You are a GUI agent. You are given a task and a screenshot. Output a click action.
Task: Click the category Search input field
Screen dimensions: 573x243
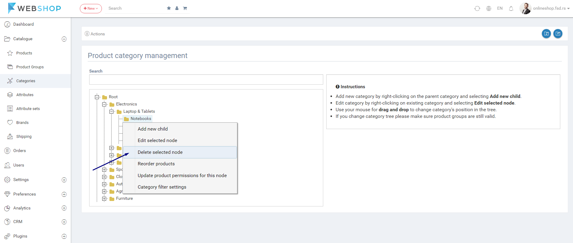206,79
